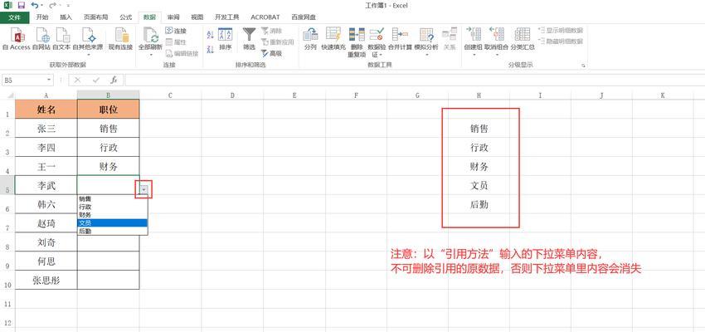
Task: Click cell containing 刘奇
Action: coord(46,242)
